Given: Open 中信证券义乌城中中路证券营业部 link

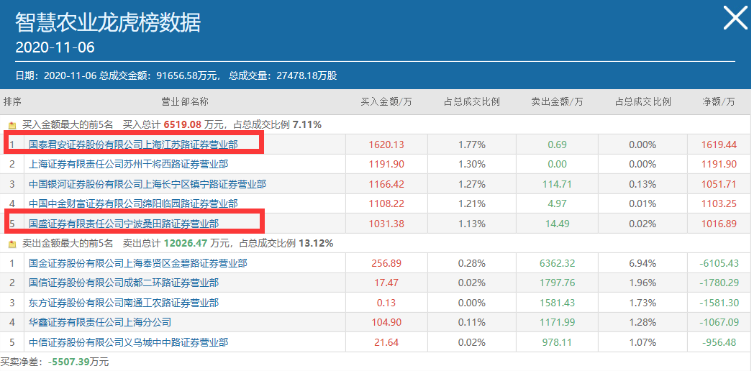Looking at the screenshot, I should tap(128, 343).
